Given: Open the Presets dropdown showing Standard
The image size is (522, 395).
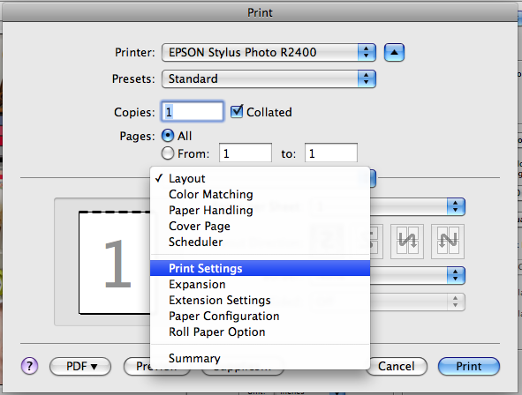Looking at the screenshot, I should click(x=269, y=78).
